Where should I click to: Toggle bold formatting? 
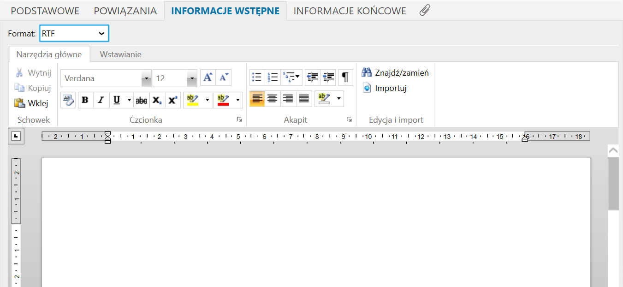click(x=85, y=100)
